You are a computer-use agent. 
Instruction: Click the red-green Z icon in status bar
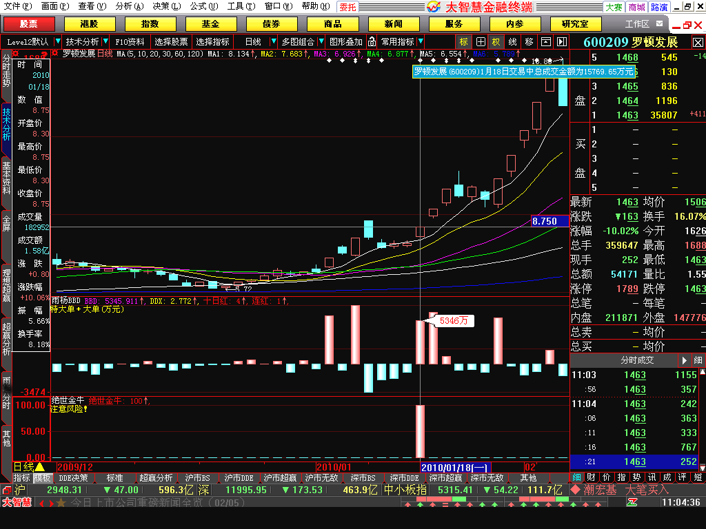click(632, 502)
